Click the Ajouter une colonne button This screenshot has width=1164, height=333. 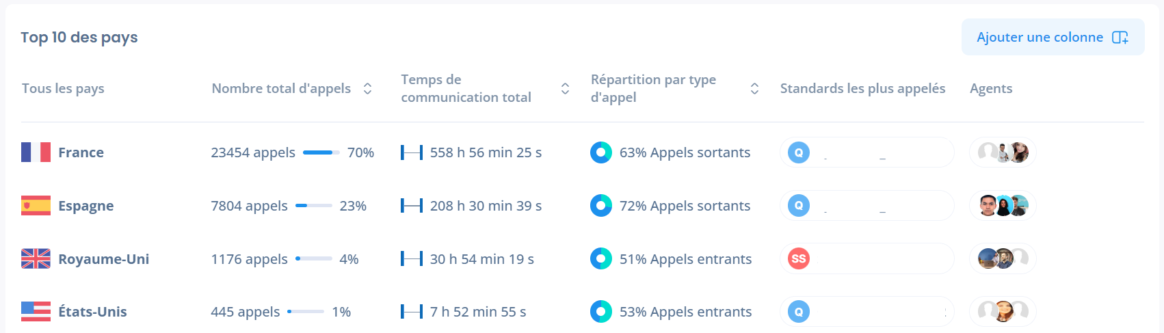point(1053,37)
